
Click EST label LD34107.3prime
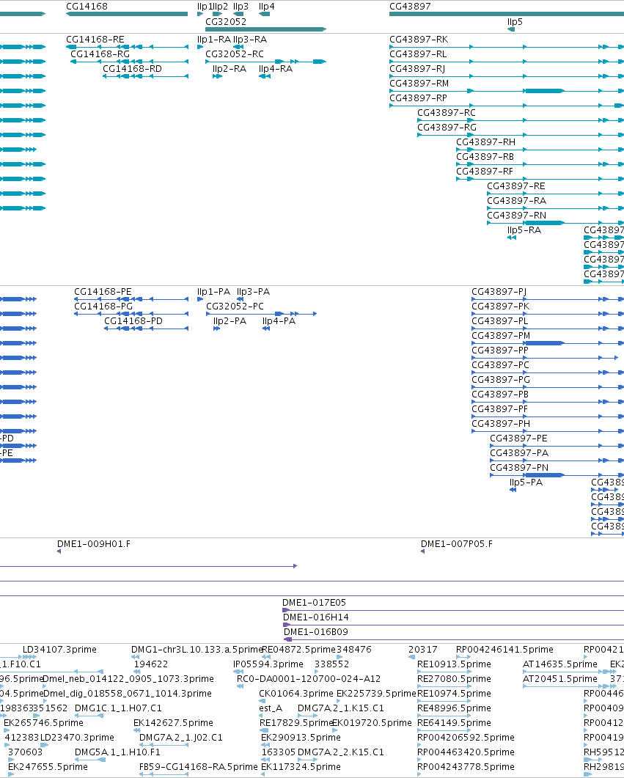click(59, 650)
